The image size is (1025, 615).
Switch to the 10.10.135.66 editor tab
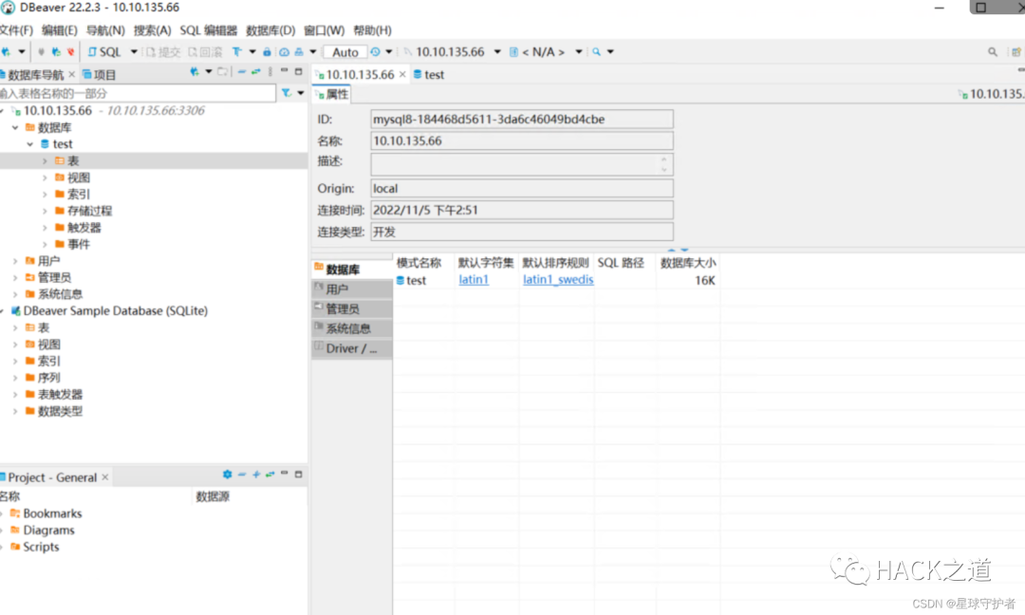pos(360,75)
